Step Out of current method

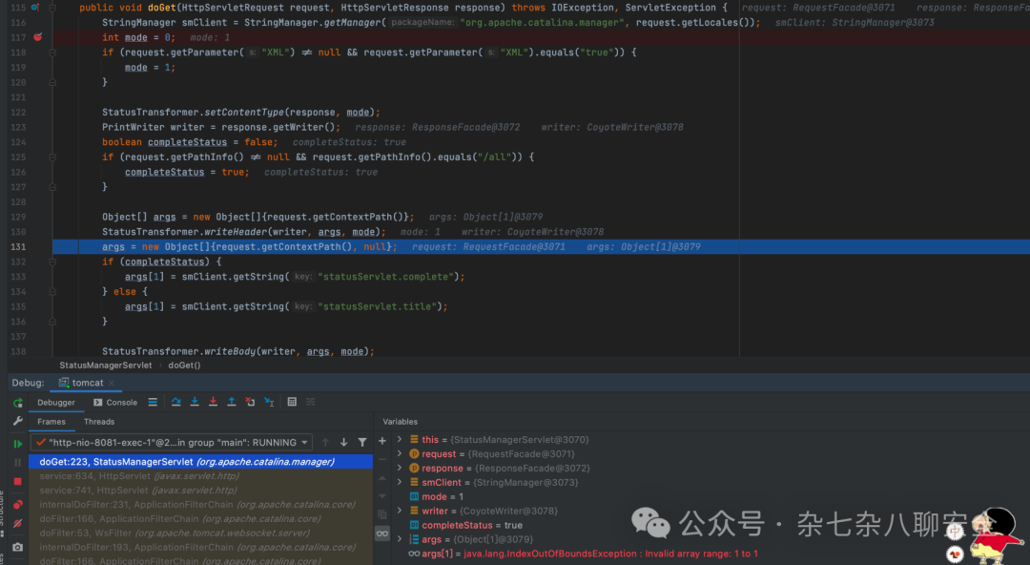231,402
